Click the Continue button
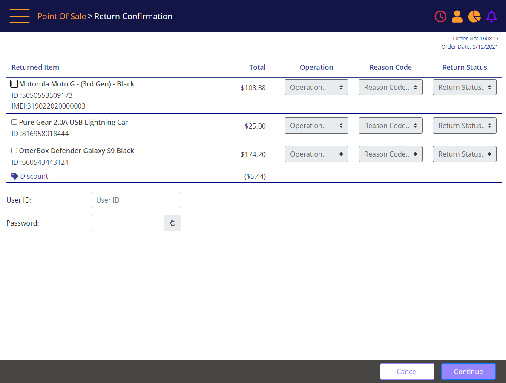 468,372
